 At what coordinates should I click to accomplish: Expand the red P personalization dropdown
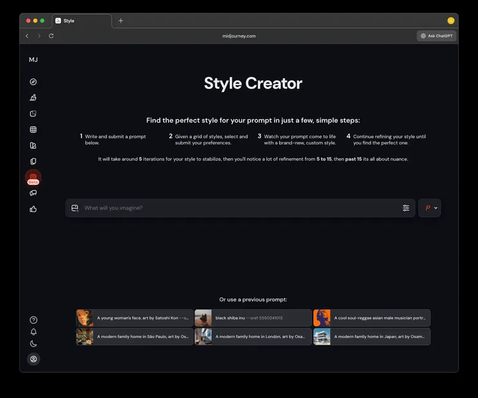430,208
